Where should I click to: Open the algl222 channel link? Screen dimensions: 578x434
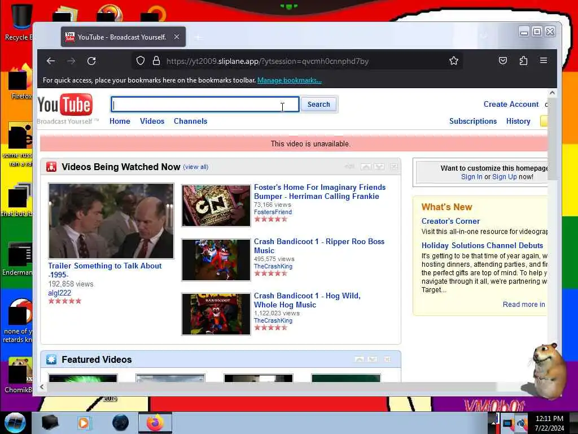59,293
